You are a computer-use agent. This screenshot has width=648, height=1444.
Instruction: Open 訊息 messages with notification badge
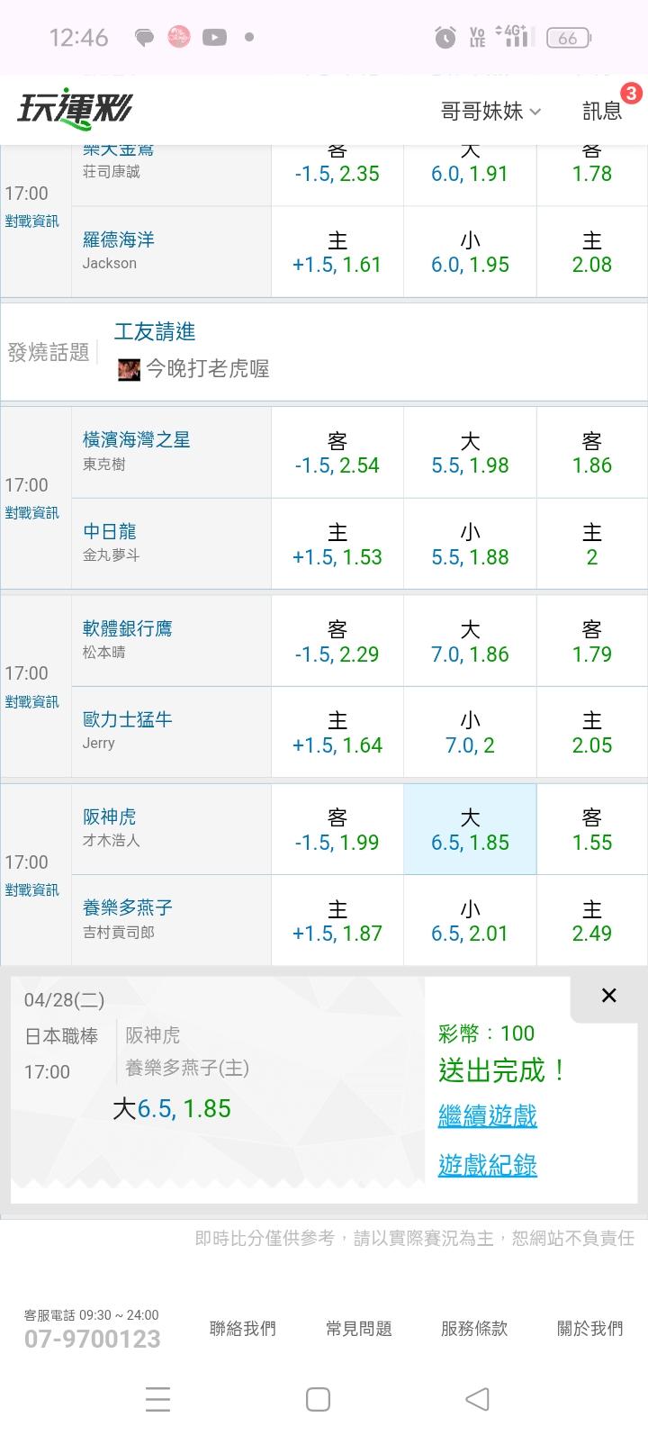coord(603,110)
